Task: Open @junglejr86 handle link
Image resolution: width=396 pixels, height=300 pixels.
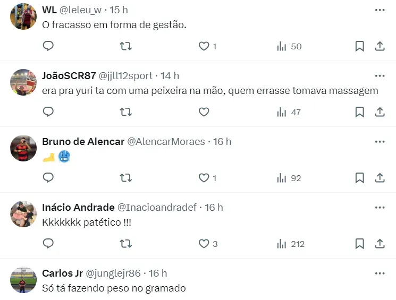Action: pos(113,273)
